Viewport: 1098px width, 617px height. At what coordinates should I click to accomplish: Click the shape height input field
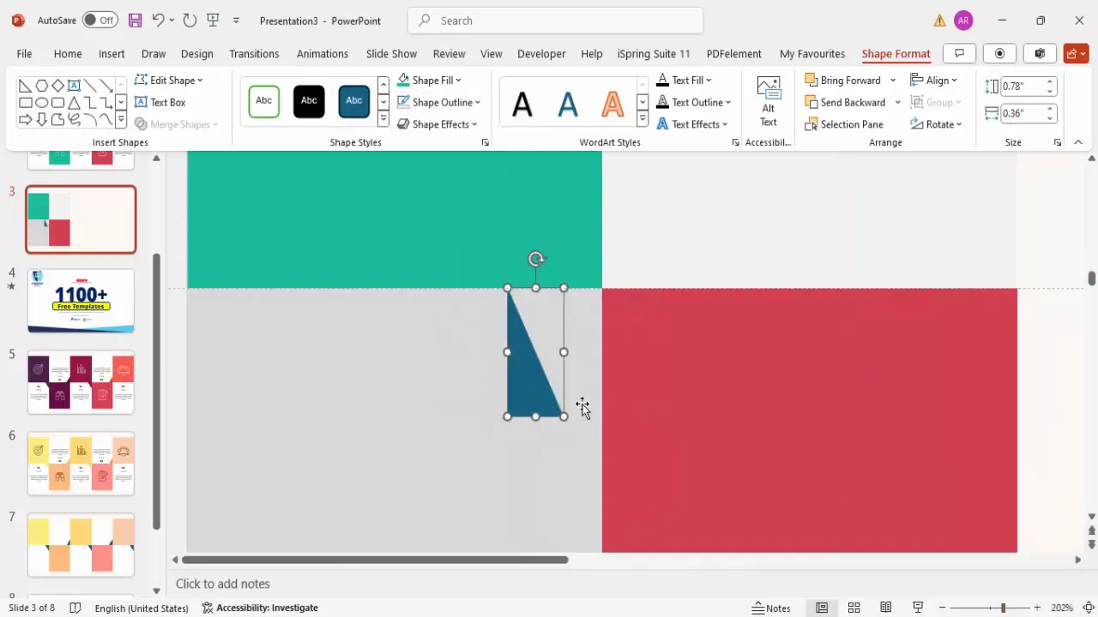(x=1022, y=86)
